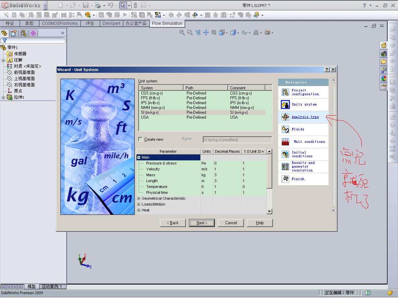The height and width of the screenshot is (298, 398).
Task: Expand the Loads&Motion parameter group
Action: click(x=139, y=204)
